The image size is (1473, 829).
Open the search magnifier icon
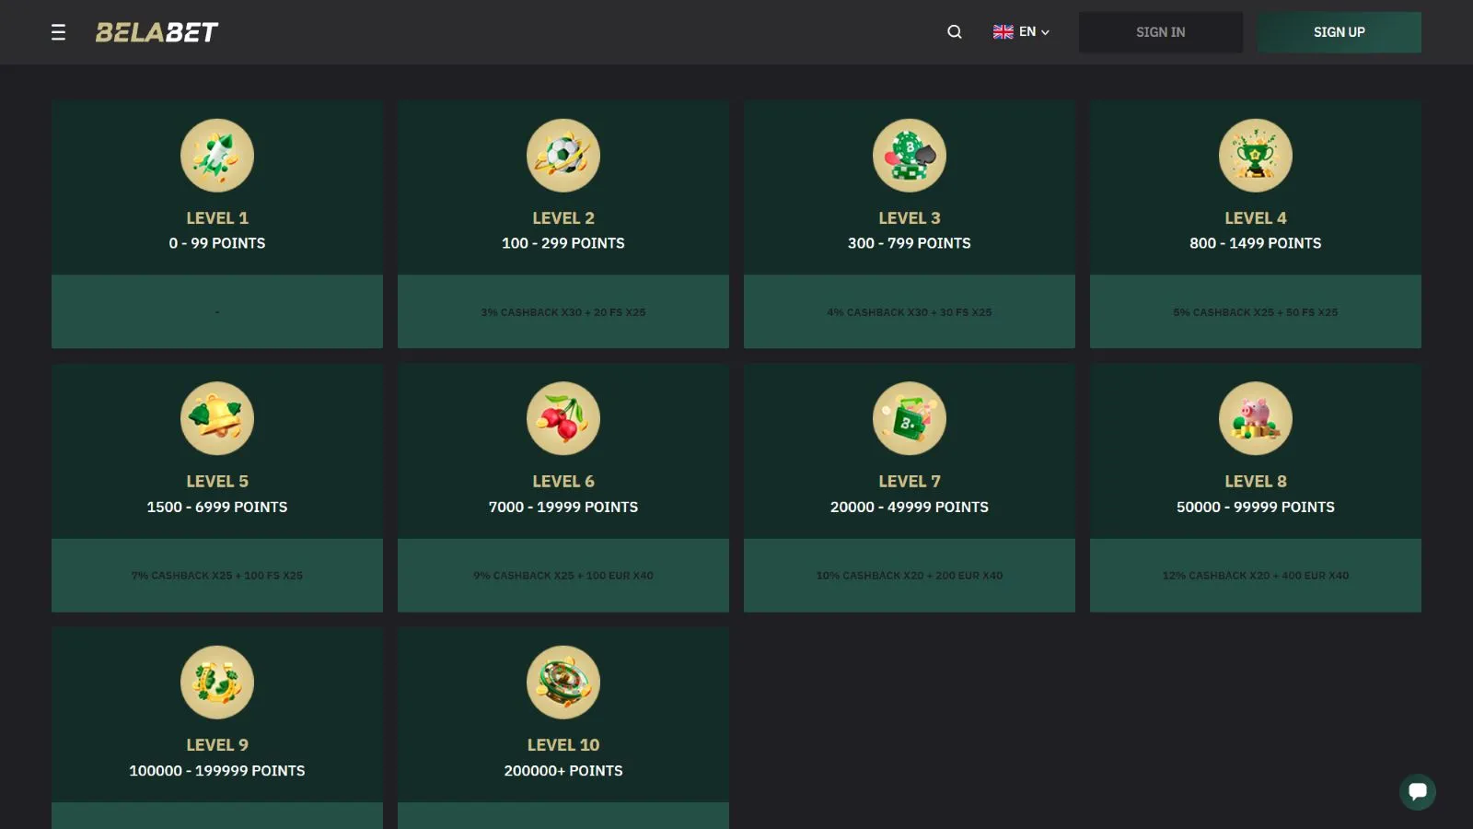coord(955,32)
